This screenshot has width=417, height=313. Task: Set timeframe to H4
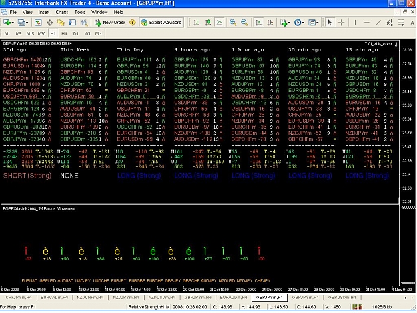[x=64, y=33]
